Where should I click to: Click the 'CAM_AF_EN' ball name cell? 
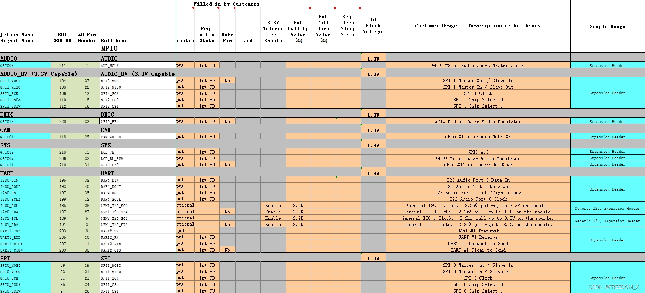coord(138,136)
